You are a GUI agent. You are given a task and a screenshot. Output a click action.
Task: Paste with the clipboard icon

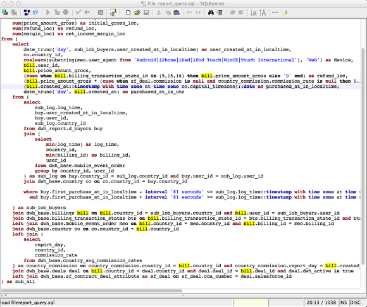click(177, 13)
